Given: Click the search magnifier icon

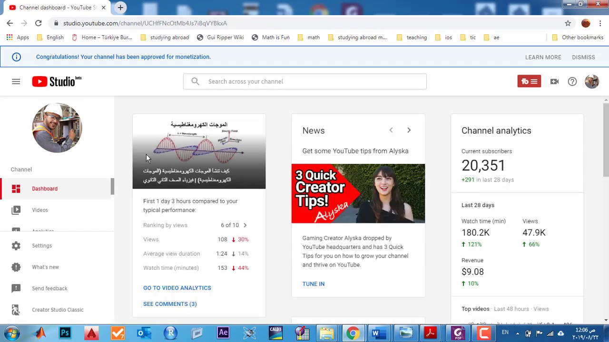Looking at the screenshot, I should coord(195,81).
